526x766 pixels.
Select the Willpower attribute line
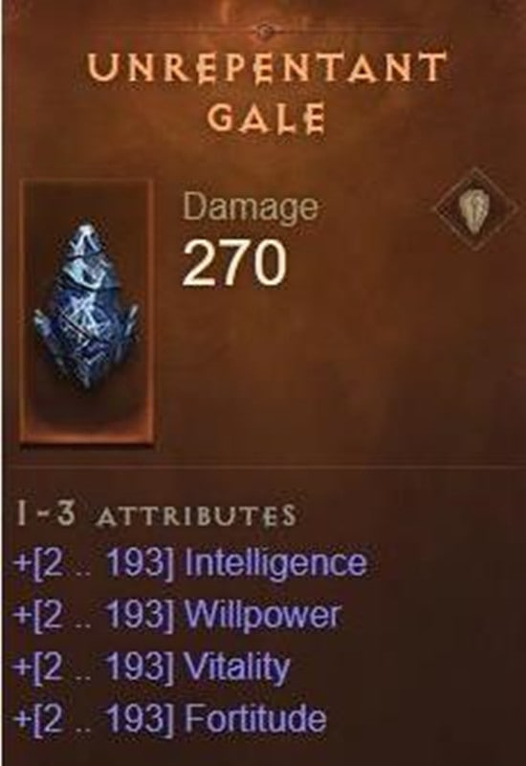click(x=177, y=615)
